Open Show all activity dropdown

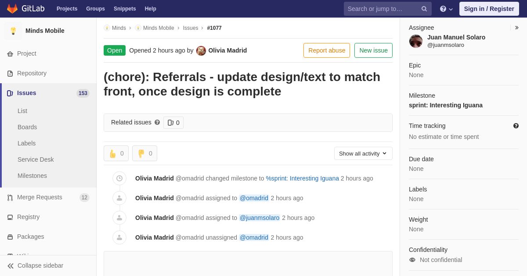click(363, 153)
